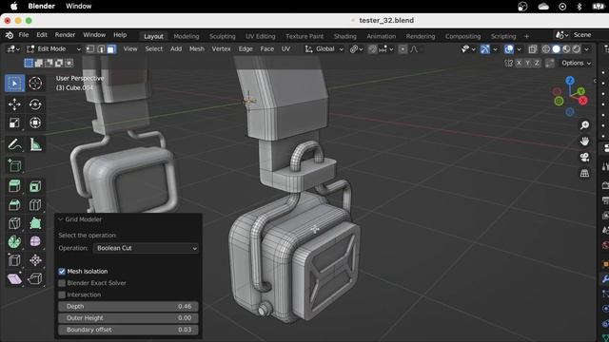
Task: Switch to wireframe viewport shading
Action: [546, 49]
